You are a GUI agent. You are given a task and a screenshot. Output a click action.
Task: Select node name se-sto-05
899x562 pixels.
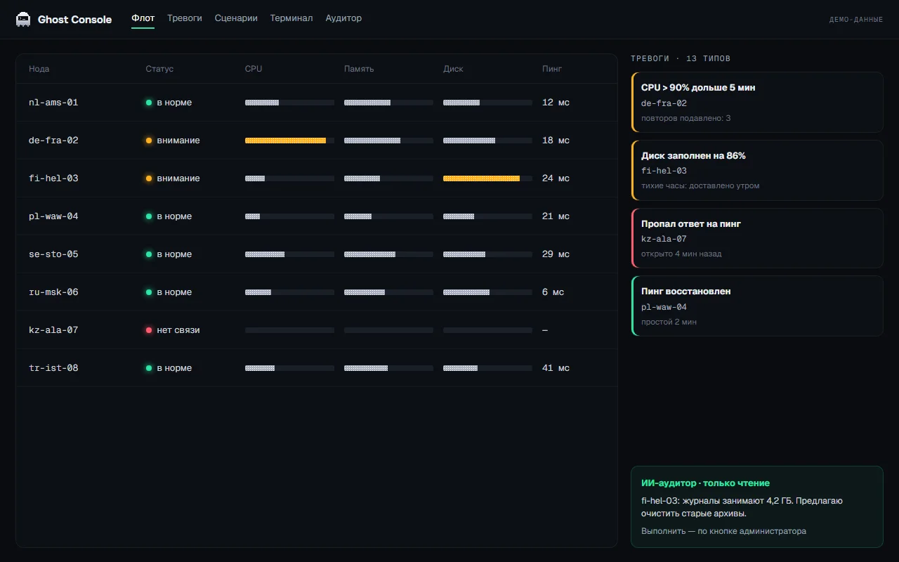click(x=53, y=254)
